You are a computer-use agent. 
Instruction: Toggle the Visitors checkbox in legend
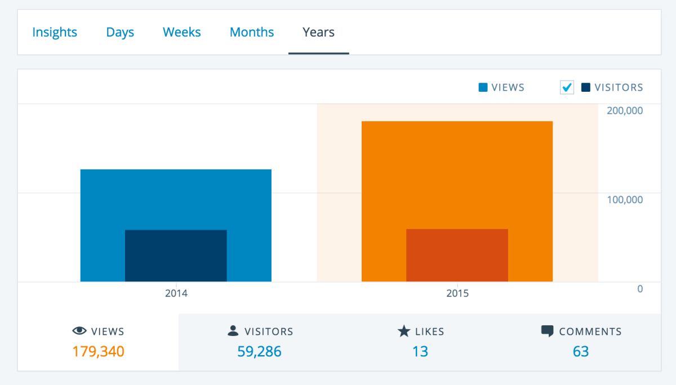coord(567,87)
